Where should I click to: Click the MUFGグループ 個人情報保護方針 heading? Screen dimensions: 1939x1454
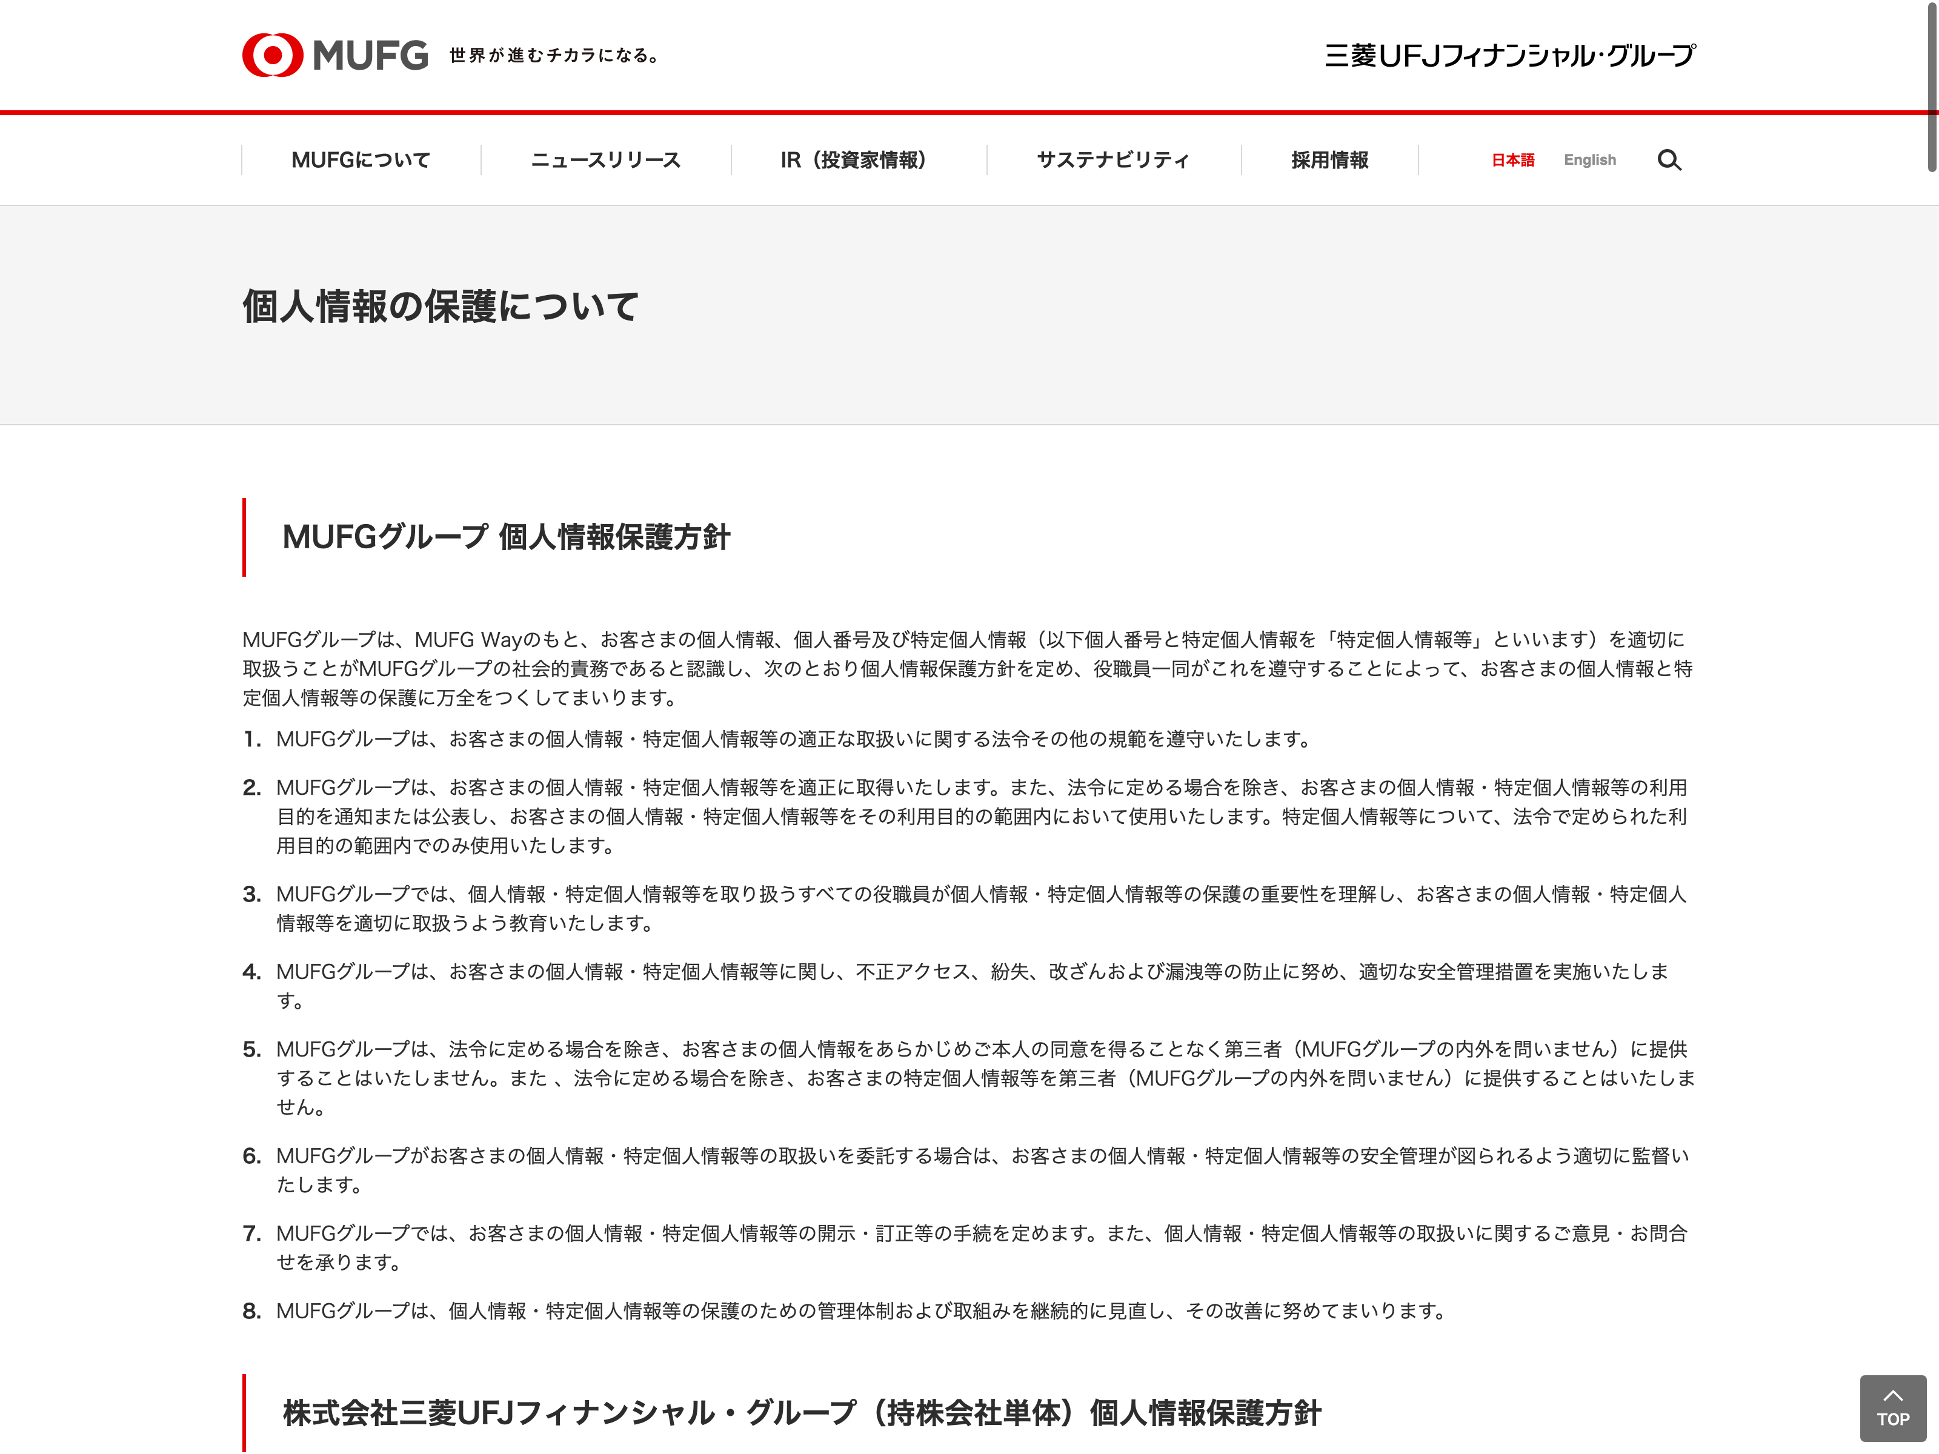(506, 536)
